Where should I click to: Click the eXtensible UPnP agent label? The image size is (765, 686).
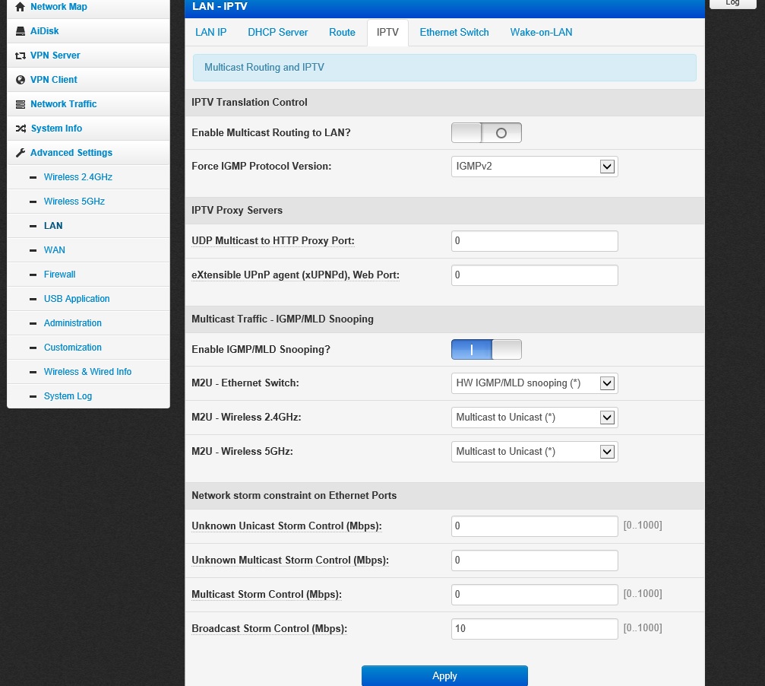click(296, 275)
